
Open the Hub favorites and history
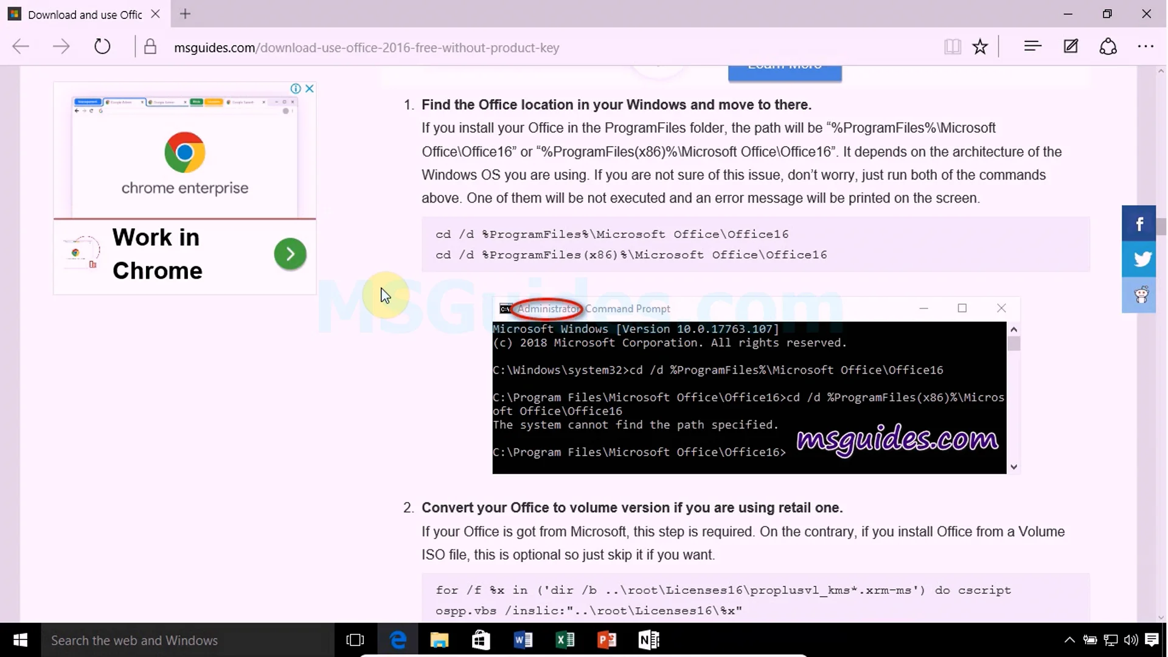tap(1032, 47)
